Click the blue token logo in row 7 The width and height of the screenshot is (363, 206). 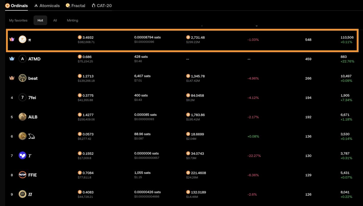coord(22,156)
